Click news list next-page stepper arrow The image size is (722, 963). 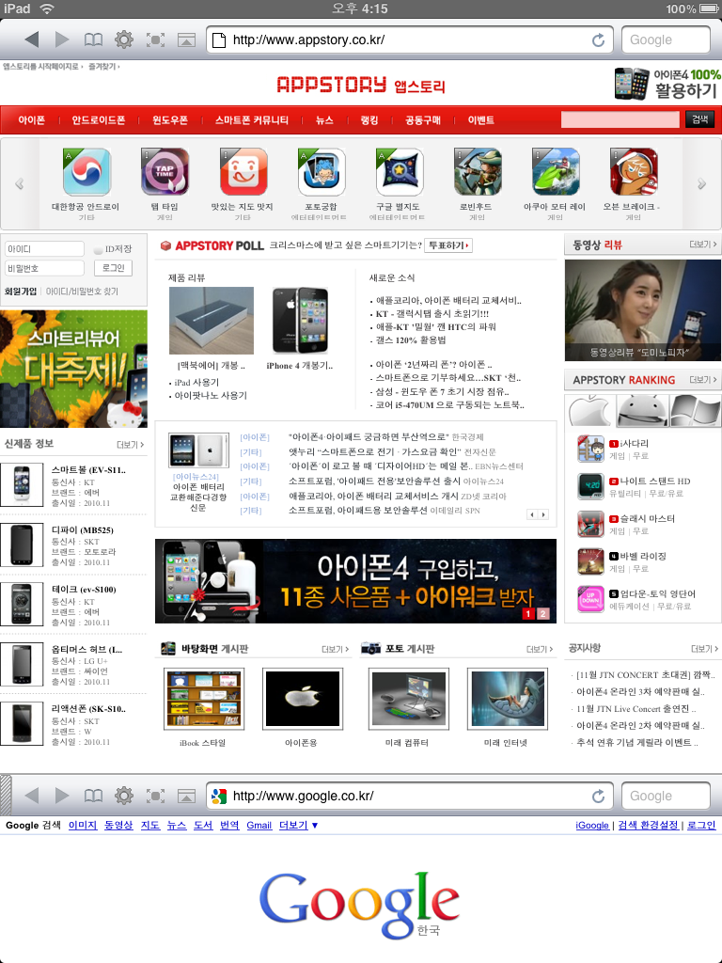point(543,514)
